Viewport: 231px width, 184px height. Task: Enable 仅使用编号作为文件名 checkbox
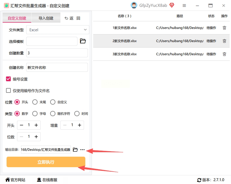pos(8,90)
